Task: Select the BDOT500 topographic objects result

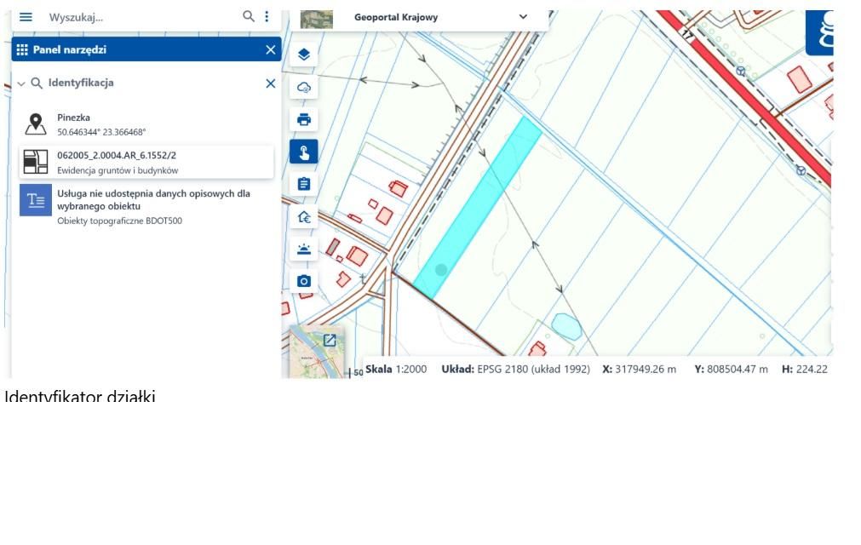Action: coord(146,206)
